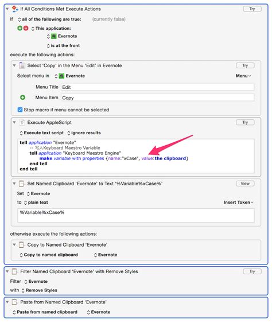Remove the condition with the red minus
The image size is (272, 323).
(26, 28)
